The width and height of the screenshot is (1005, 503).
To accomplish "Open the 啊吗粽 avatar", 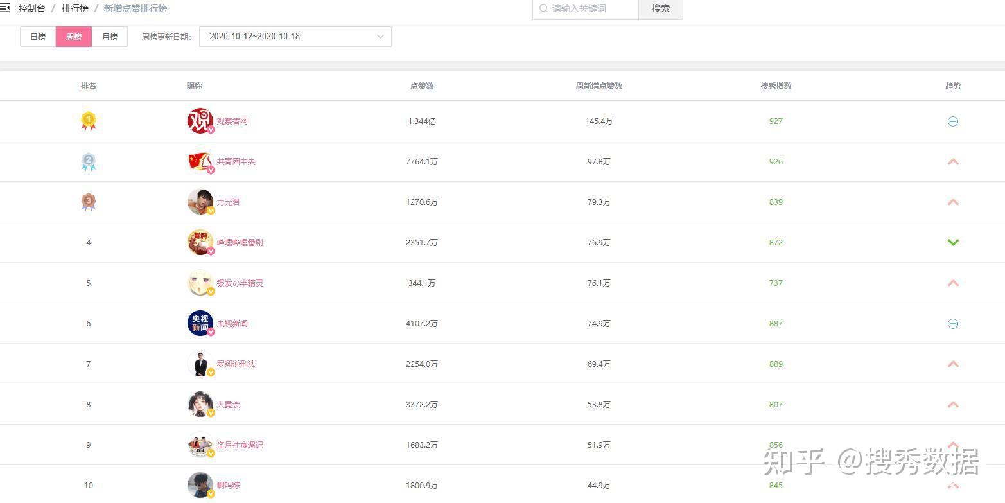I will pos(200,485).
